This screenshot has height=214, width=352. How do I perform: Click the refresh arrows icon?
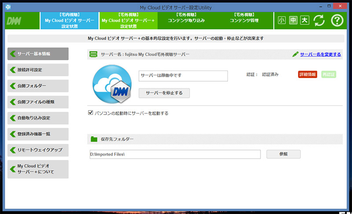(x=319, y=21)
